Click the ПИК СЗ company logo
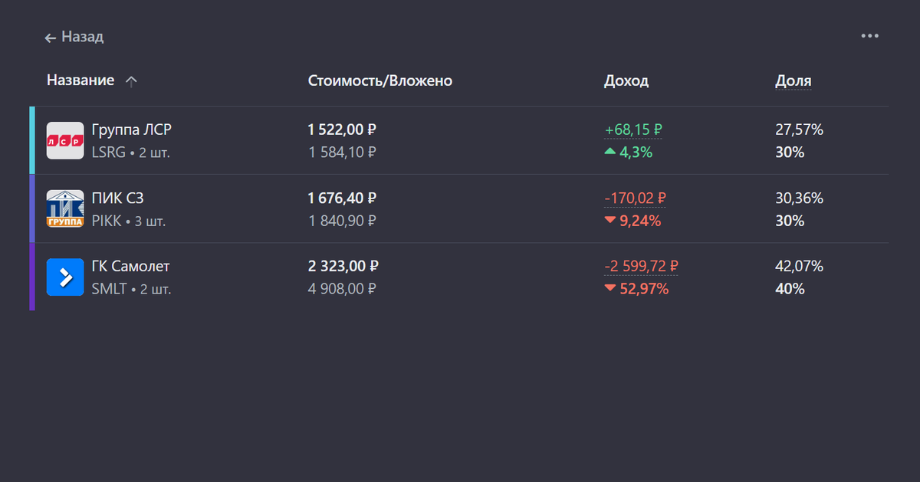This screenshot has height=482, width=920. pos(65,209)
